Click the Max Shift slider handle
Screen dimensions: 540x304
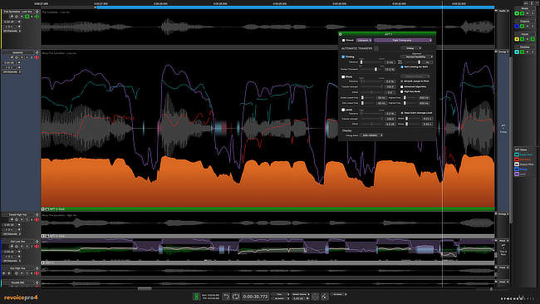coord(419,62)
